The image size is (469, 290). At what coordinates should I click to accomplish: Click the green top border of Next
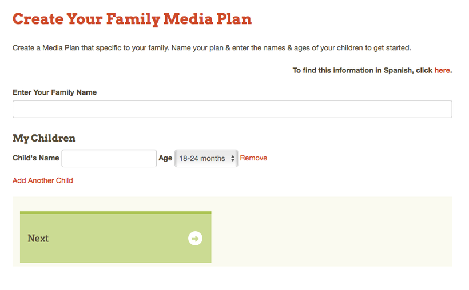tap(116, 212)
